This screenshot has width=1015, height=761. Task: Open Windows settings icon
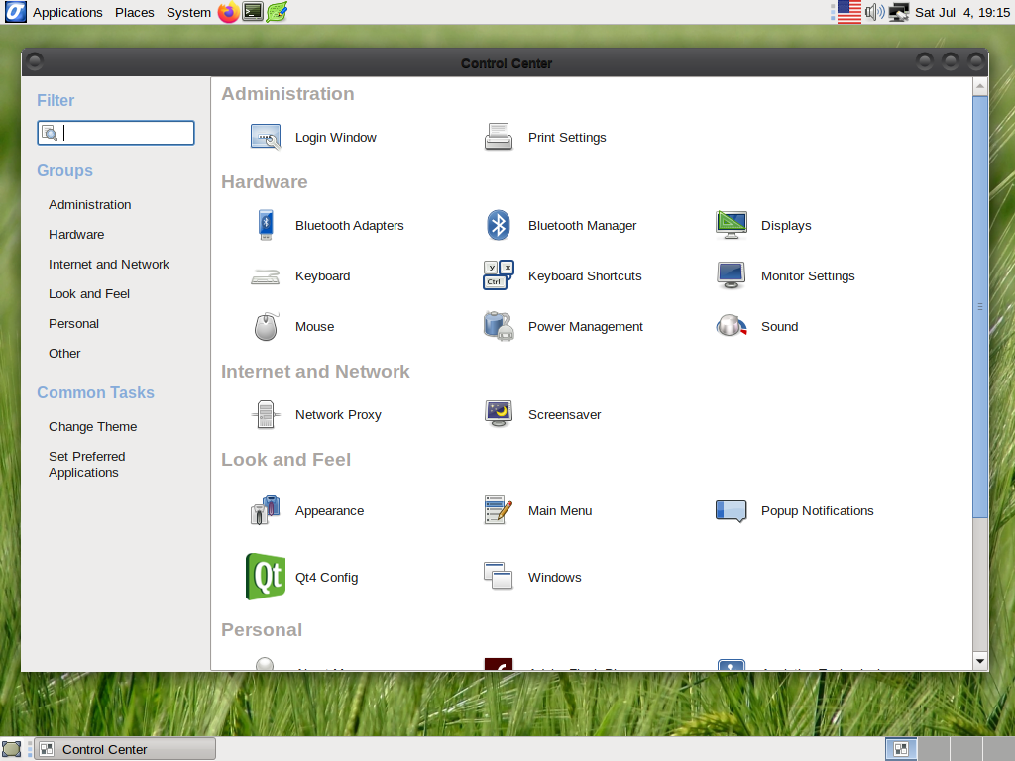pyautogui.click(x=499, y=576)
